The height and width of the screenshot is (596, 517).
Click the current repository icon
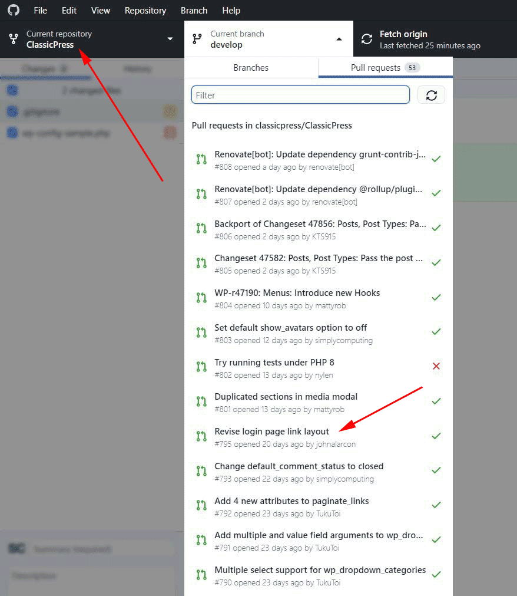14,39
